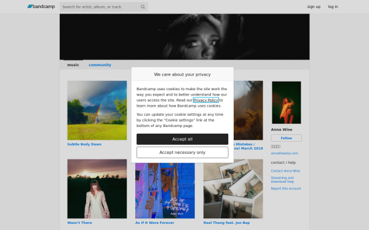Screen dimensions: 369x230
Task: Open Streaming and Download help link
Action: click(x=282, y=180)
